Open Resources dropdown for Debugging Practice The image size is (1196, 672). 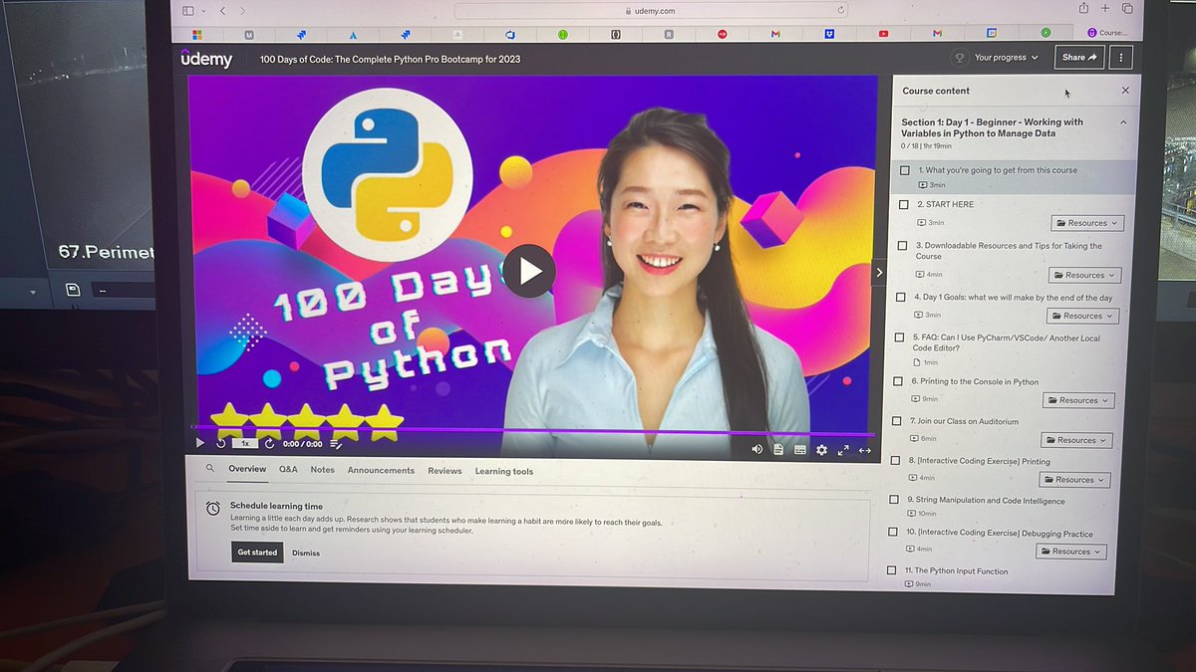click(x=1071, y=552)
